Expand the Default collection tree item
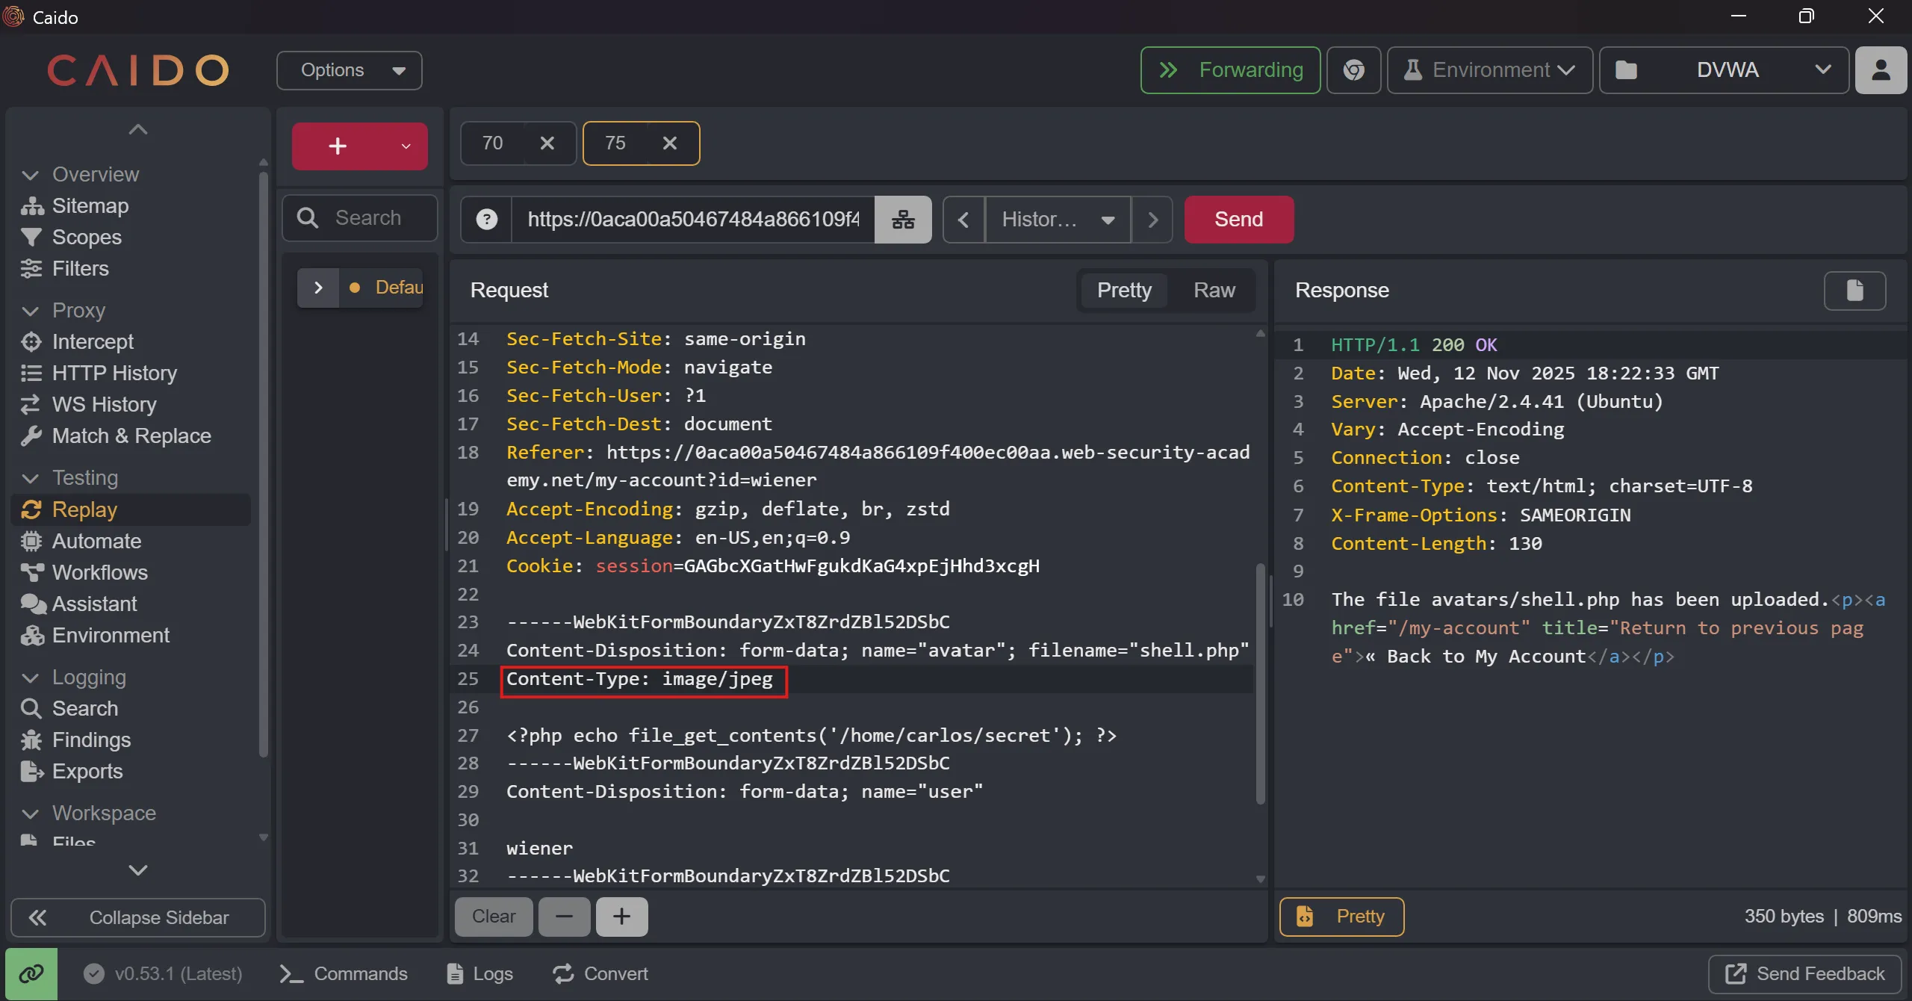 318,288
